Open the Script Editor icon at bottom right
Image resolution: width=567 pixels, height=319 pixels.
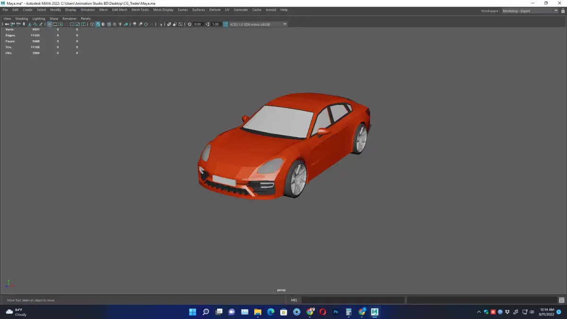click(561, 300)
